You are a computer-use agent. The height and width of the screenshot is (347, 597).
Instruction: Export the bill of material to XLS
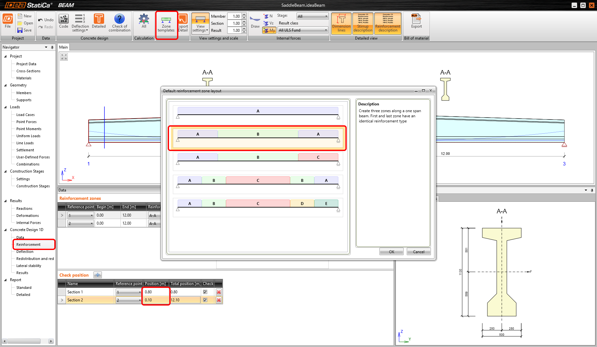click(416, 21)
